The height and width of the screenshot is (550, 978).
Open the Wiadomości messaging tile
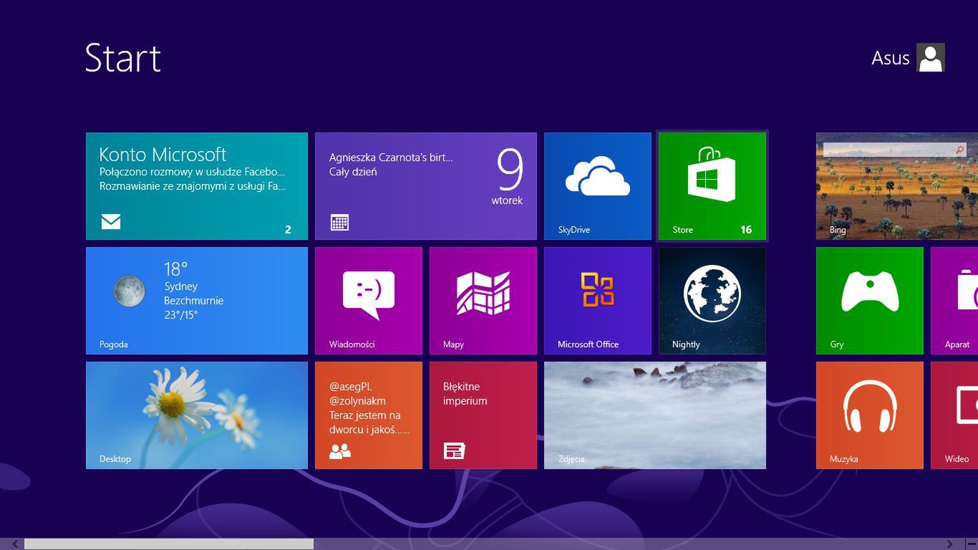[368, 301]
